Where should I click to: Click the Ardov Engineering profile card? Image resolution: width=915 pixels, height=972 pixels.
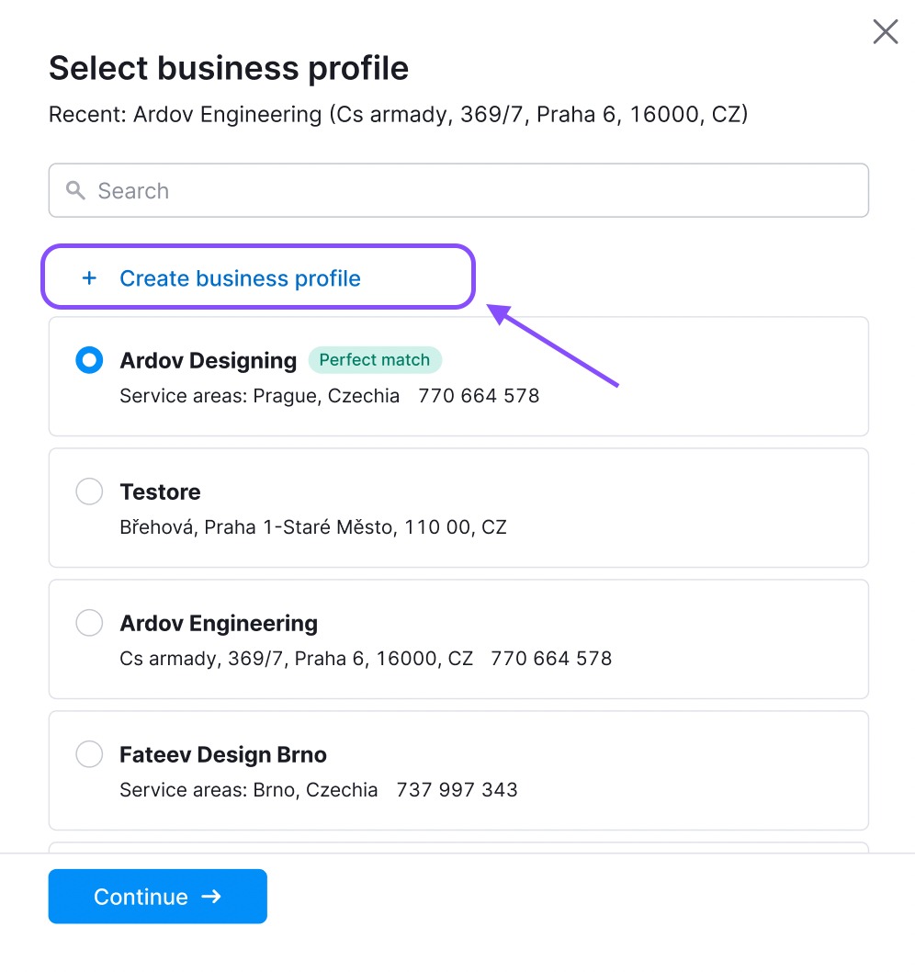[x=459, y=639]
